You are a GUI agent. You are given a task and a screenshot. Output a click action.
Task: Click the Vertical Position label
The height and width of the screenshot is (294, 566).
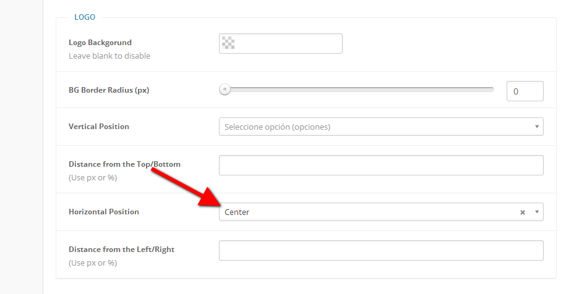(x=99, y=127)
